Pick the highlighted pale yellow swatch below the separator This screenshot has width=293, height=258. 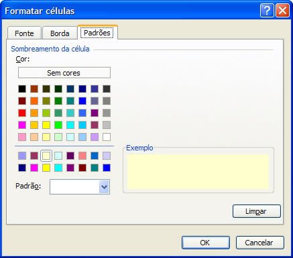46,156
